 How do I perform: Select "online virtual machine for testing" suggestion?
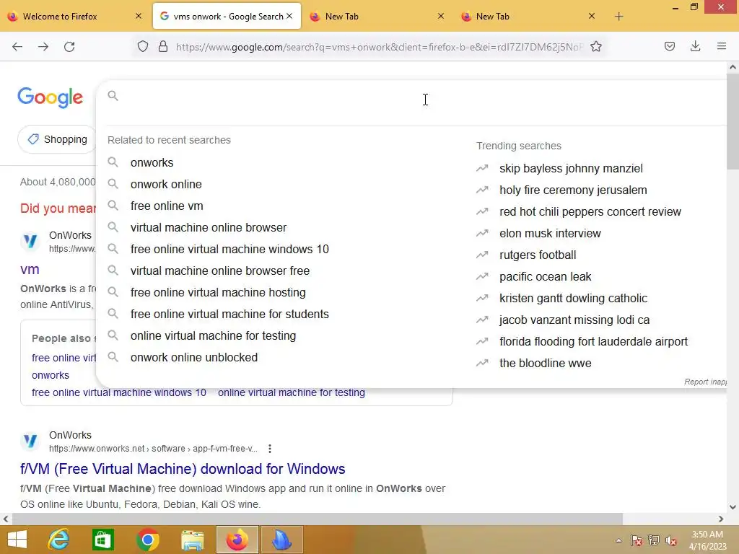pos(213,336)
